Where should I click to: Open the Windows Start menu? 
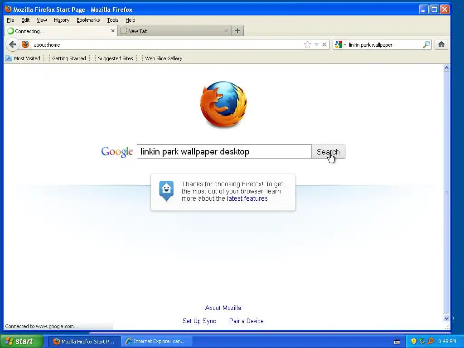point(22,341)
